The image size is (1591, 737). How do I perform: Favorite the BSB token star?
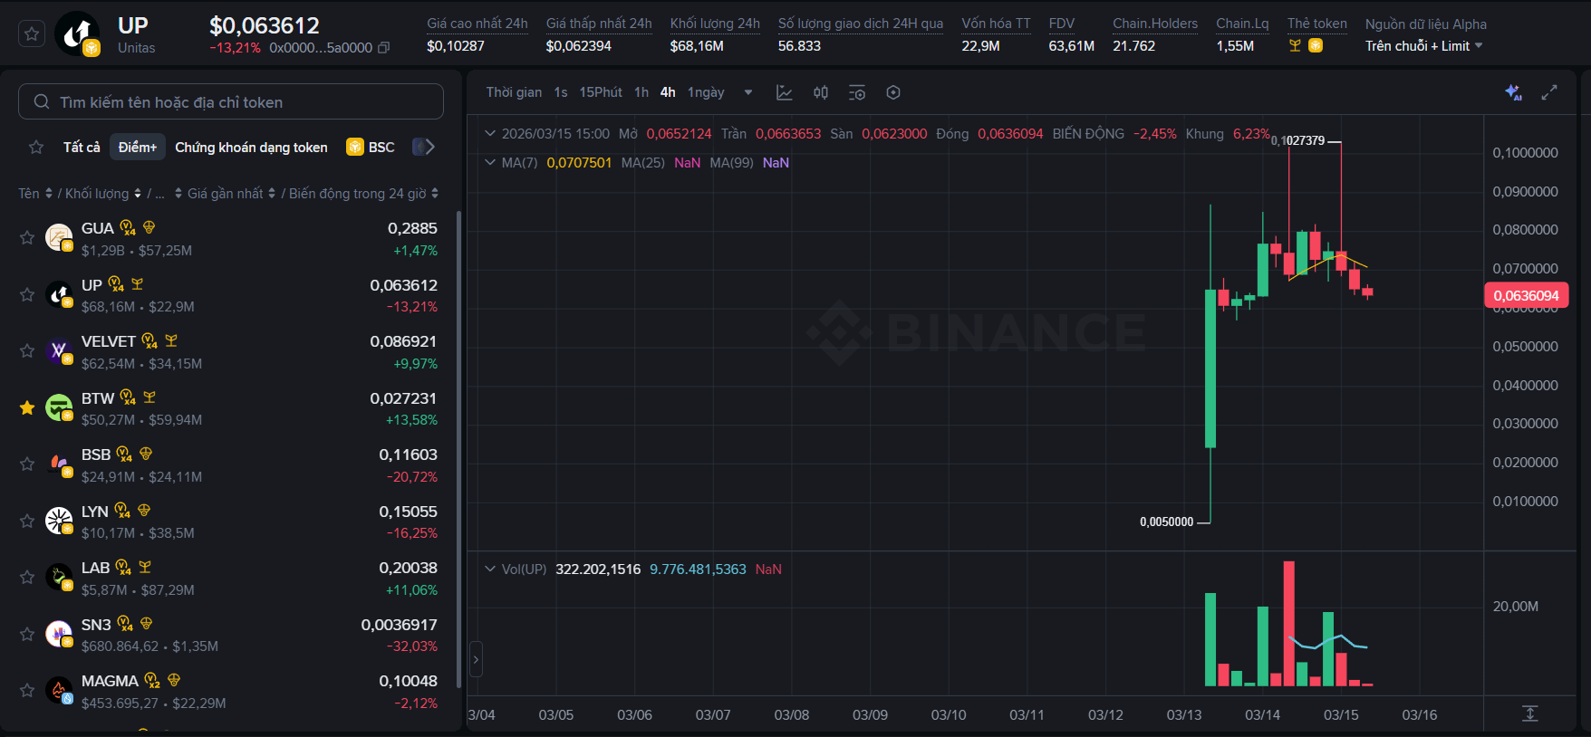coord(27,464)
